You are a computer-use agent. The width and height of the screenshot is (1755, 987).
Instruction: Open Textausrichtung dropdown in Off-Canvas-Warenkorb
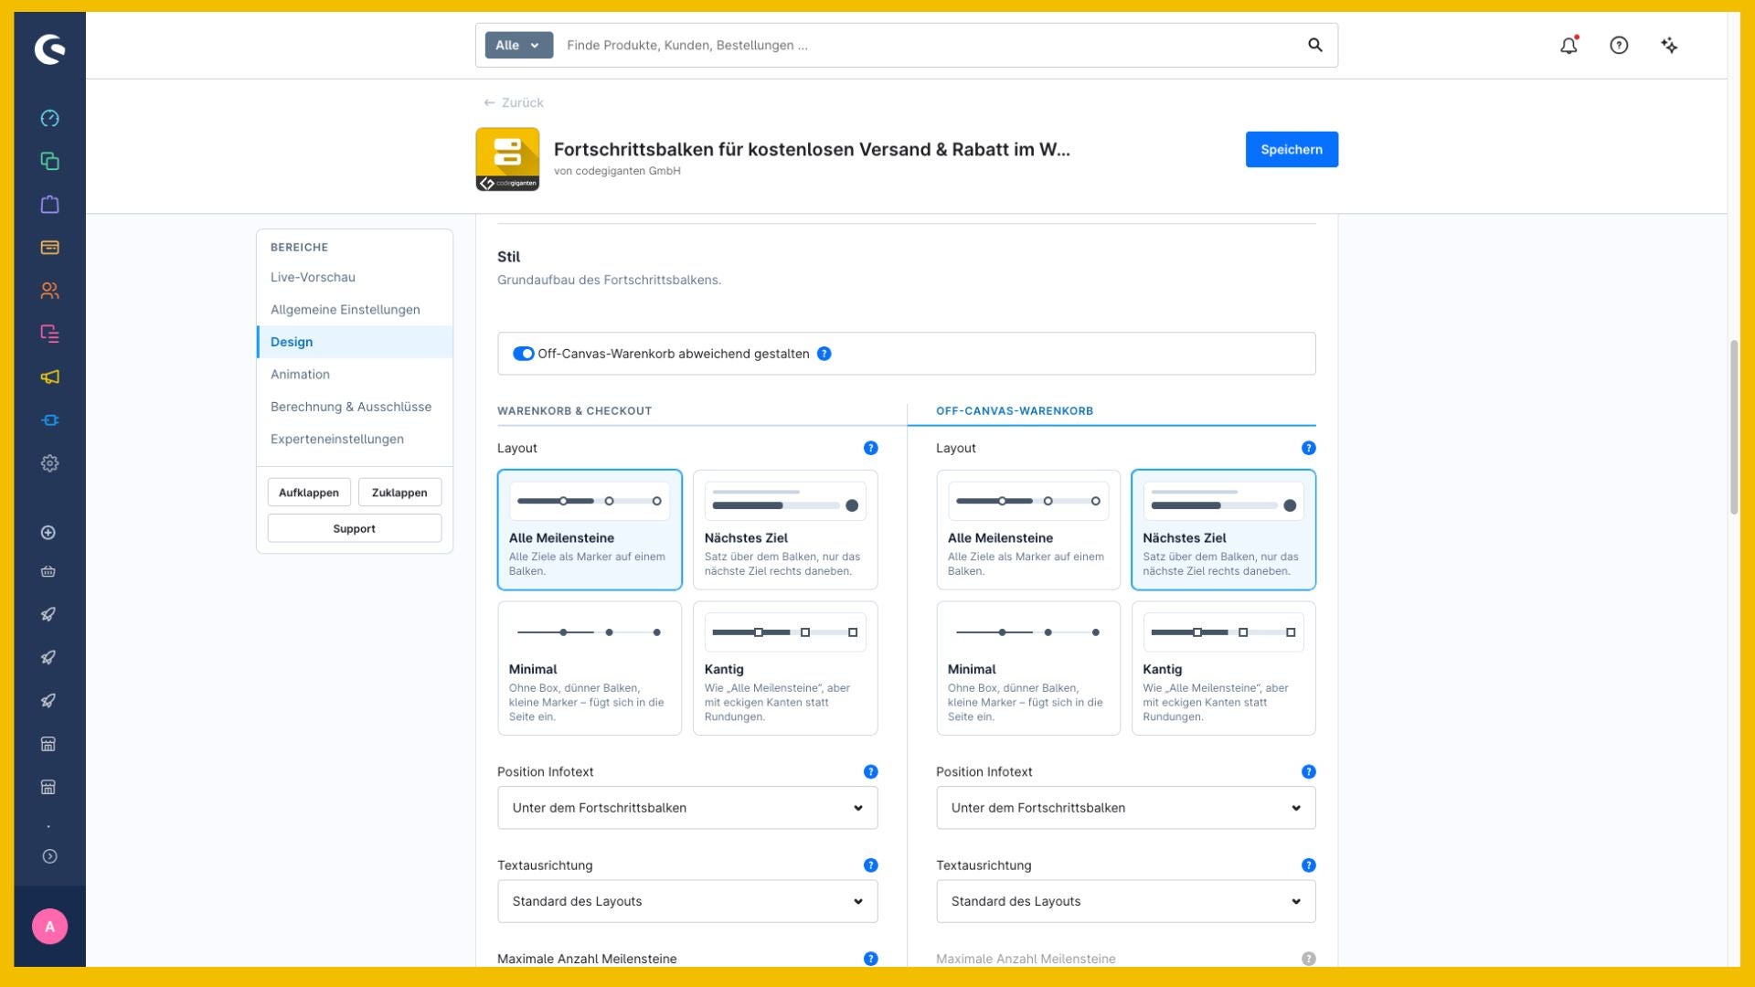(x=1126, y=901)
